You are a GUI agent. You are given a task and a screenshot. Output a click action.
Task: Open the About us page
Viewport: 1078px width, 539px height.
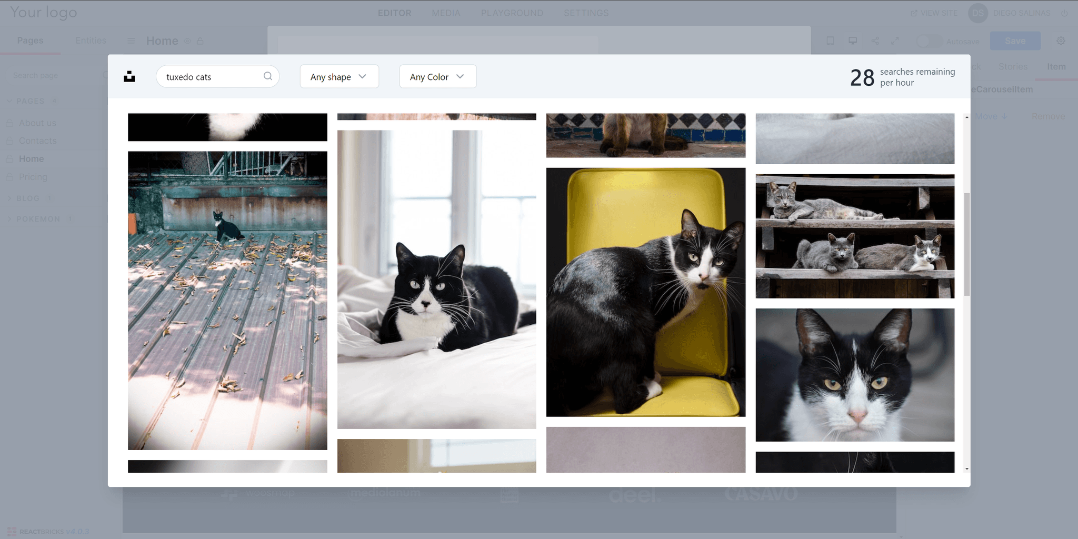click(x=37, y=123)
